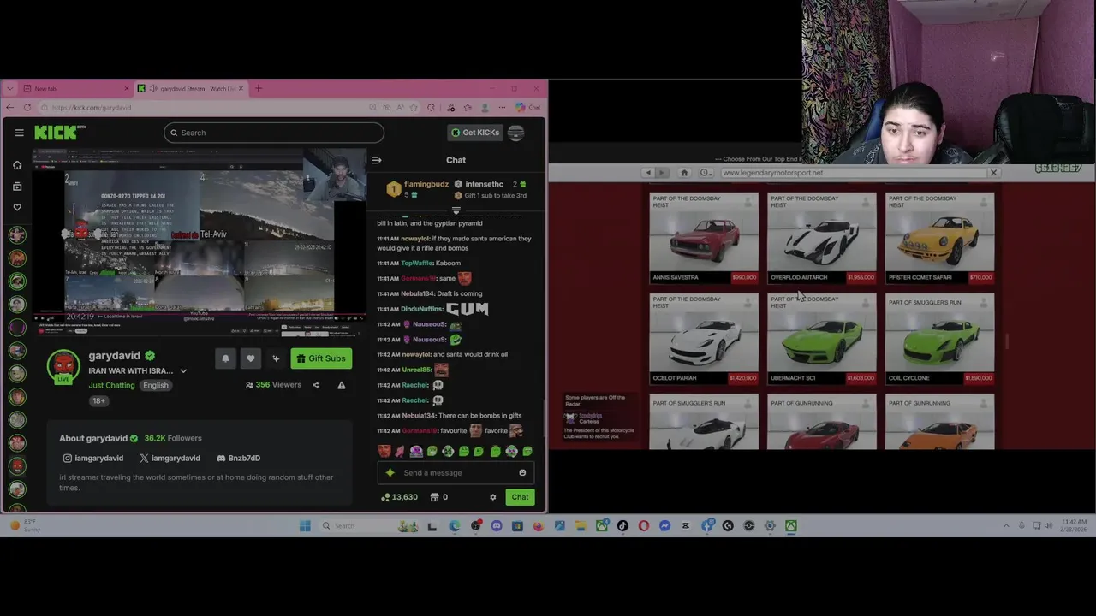Report the stream using warning triangle icon

[x=341, y=385]
